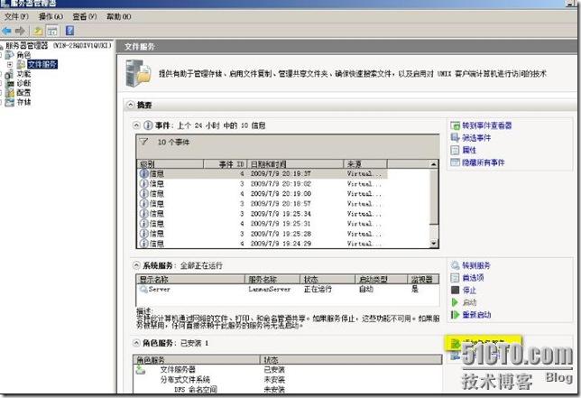Image resolution: width=581 pixels, height=398 pixels.
Task: Collapse the 事件 section
Action: [136, 125]
